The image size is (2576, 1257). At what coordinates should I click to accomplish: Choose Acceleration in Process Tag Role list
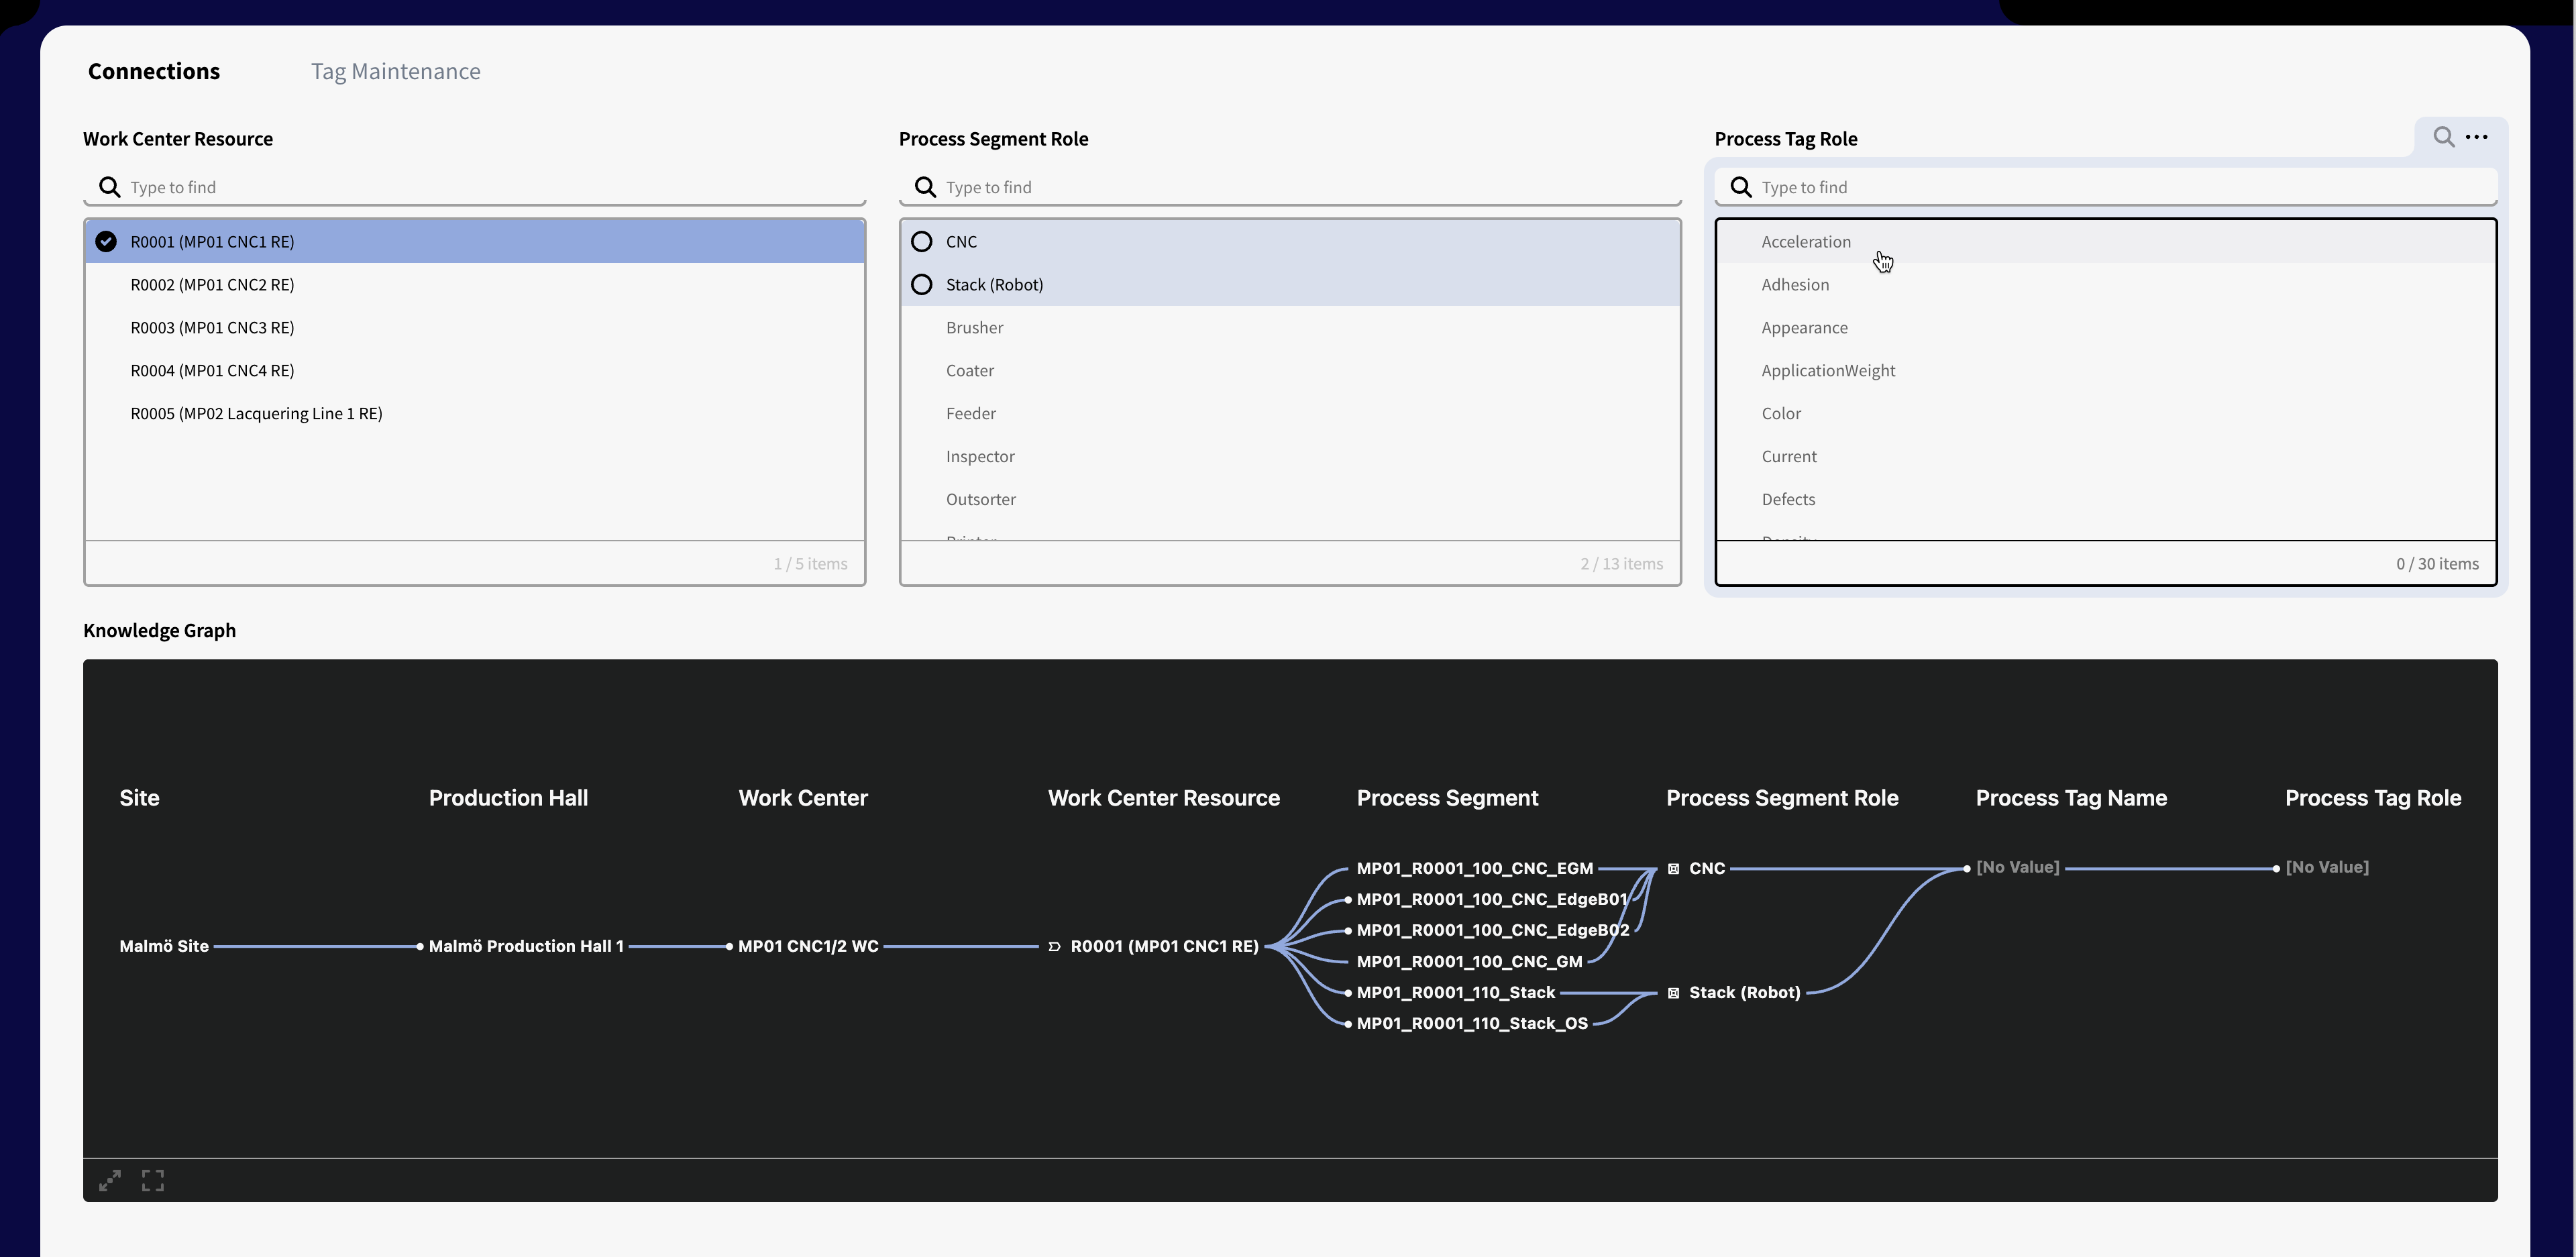point(1805,242)
